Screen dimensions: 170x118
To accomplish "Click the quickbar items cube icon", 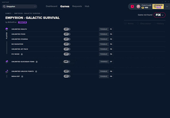I will point(7,62).
